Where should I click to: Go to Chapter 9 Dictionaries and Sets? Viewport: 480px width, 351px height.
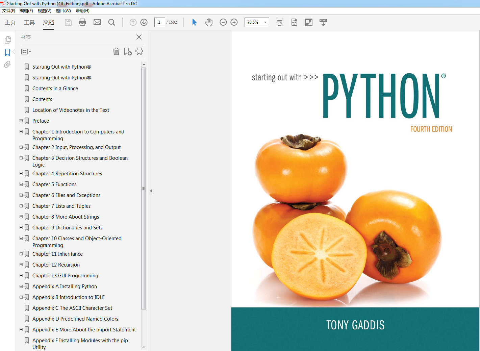pyautogui.click(x=67, y=228)
